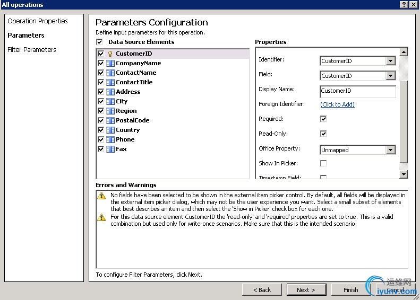Go to Filter Parameters page

pyautogui.click(x=32, y=50)
